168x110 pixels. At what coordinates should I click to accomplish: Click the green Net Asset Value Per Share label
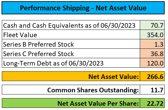coord(98,104)
